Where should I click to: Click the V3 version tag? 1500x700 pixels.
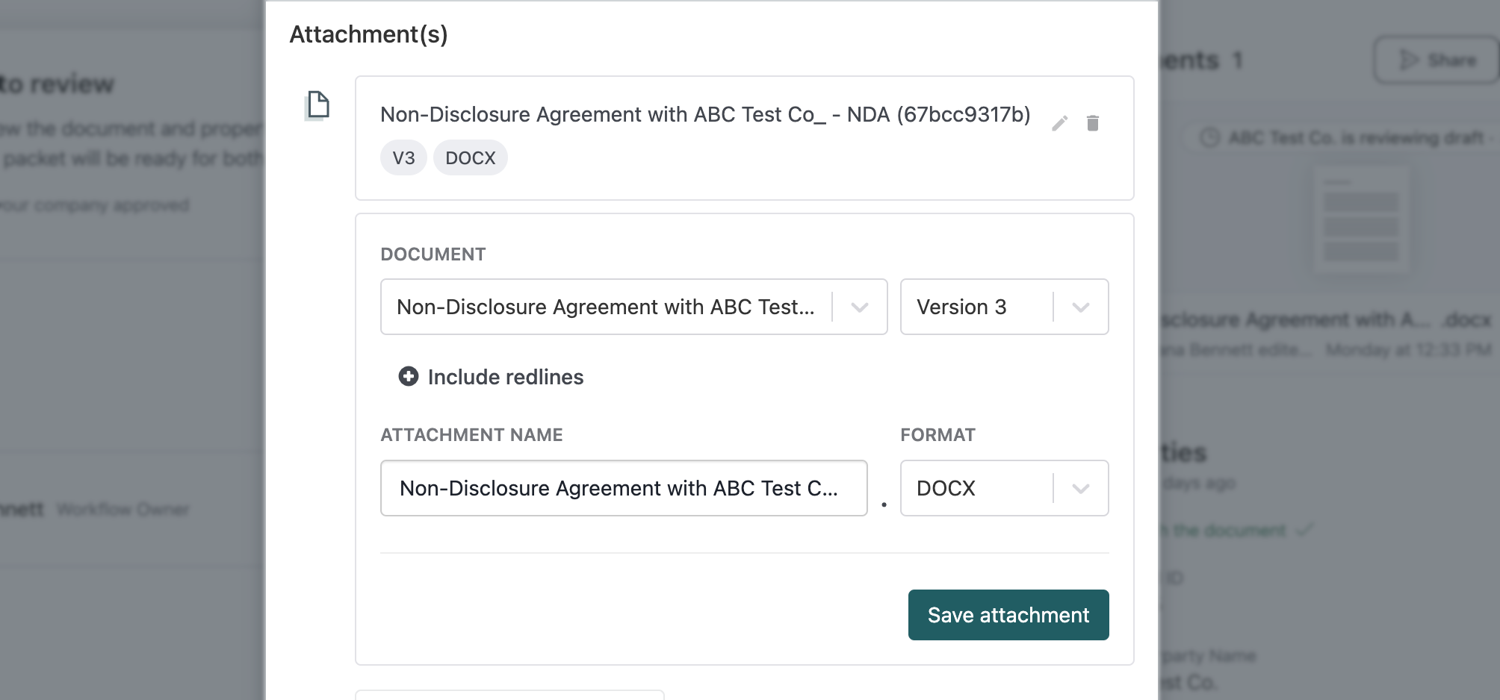click(403, 157)
